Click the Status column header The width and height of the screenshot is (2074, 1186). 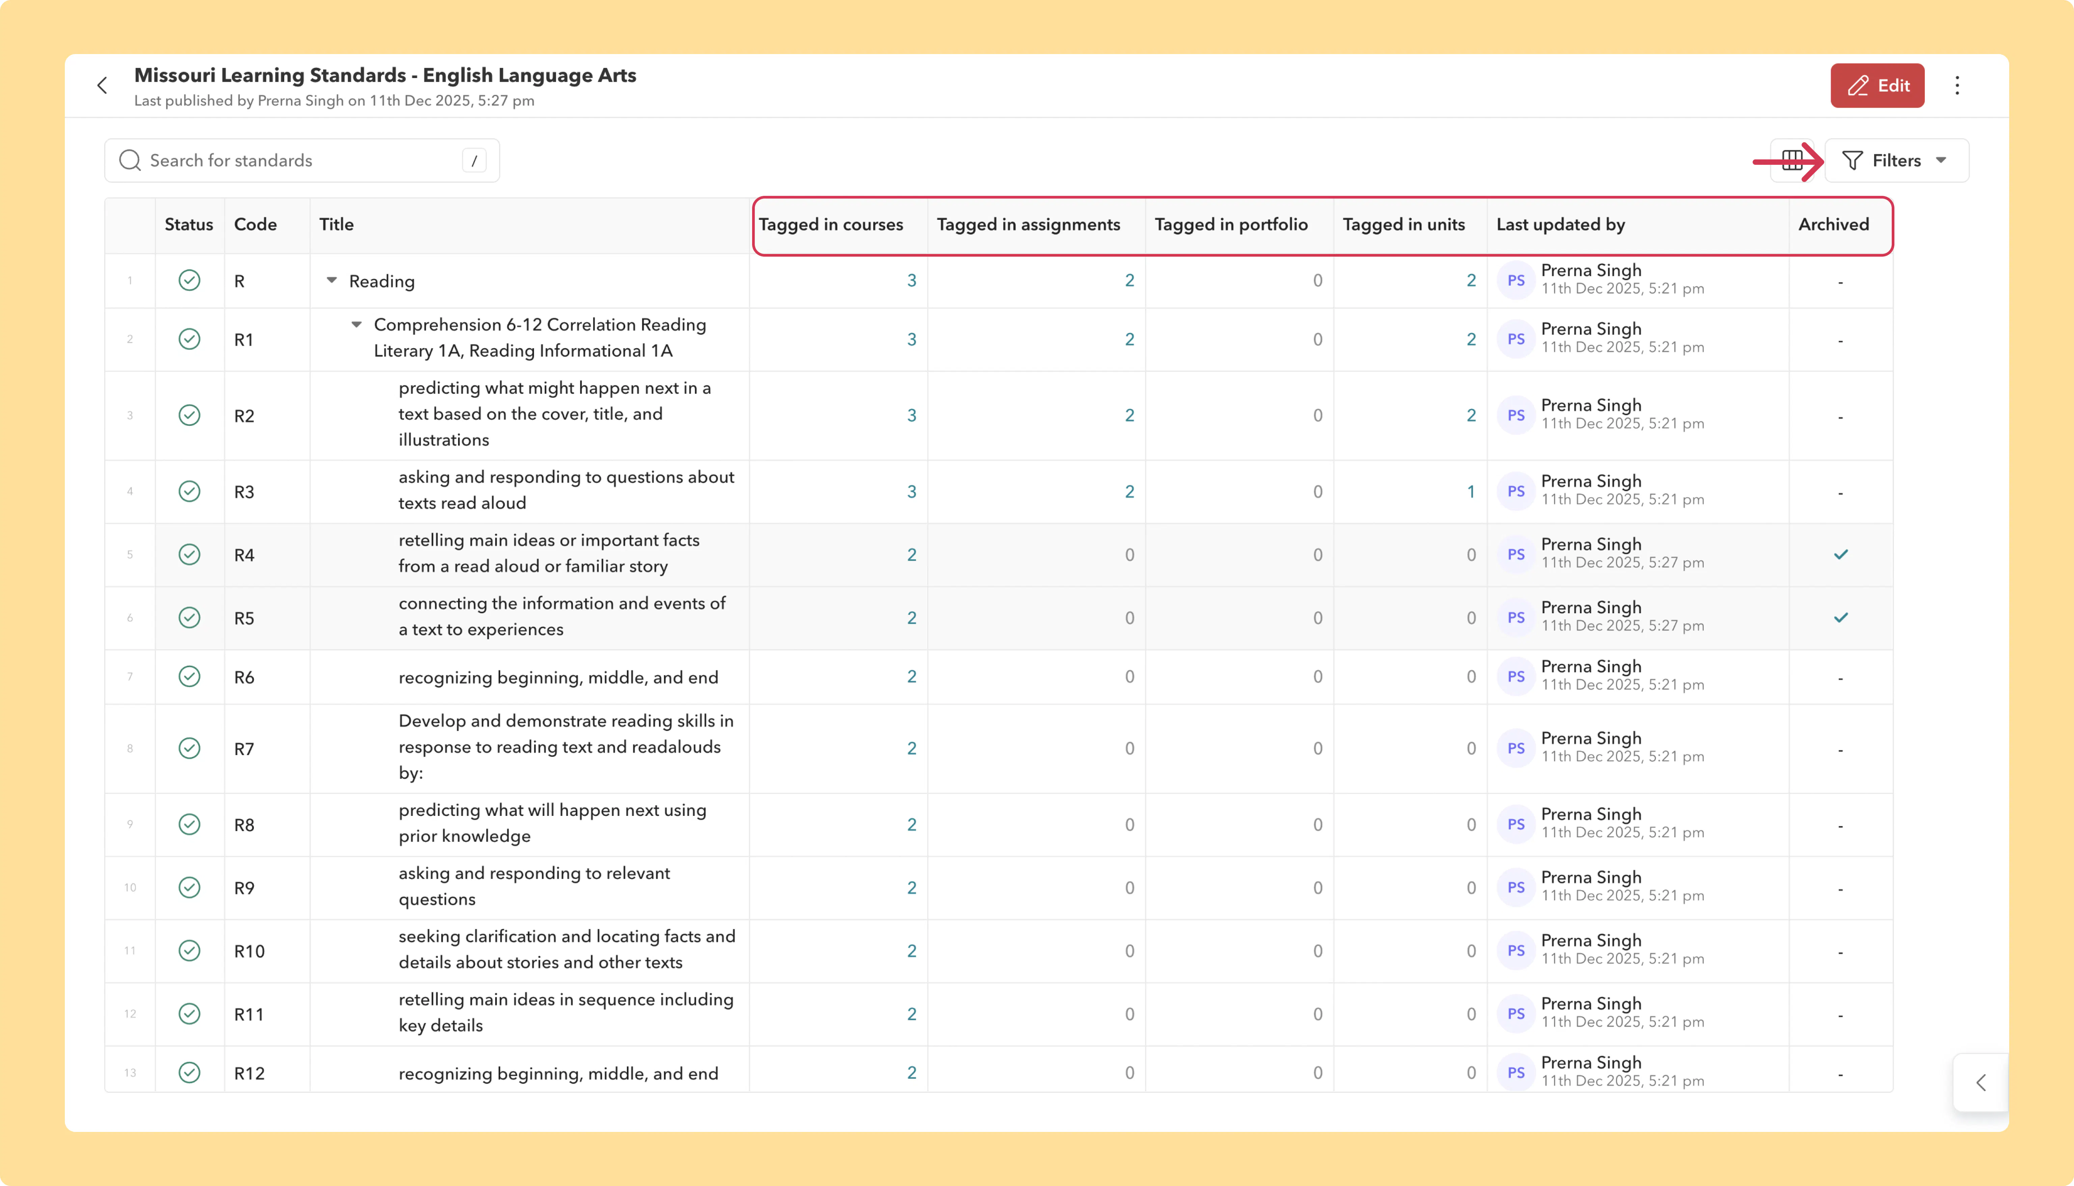(189, 225)
